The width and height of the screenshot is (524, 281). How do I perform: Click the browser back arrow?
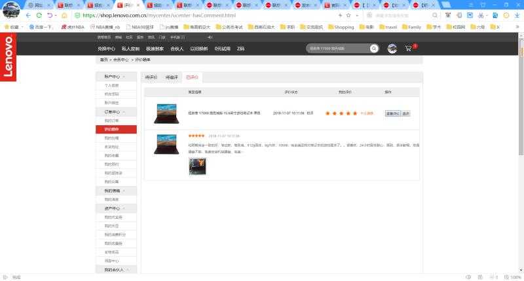tap(28, 15)
